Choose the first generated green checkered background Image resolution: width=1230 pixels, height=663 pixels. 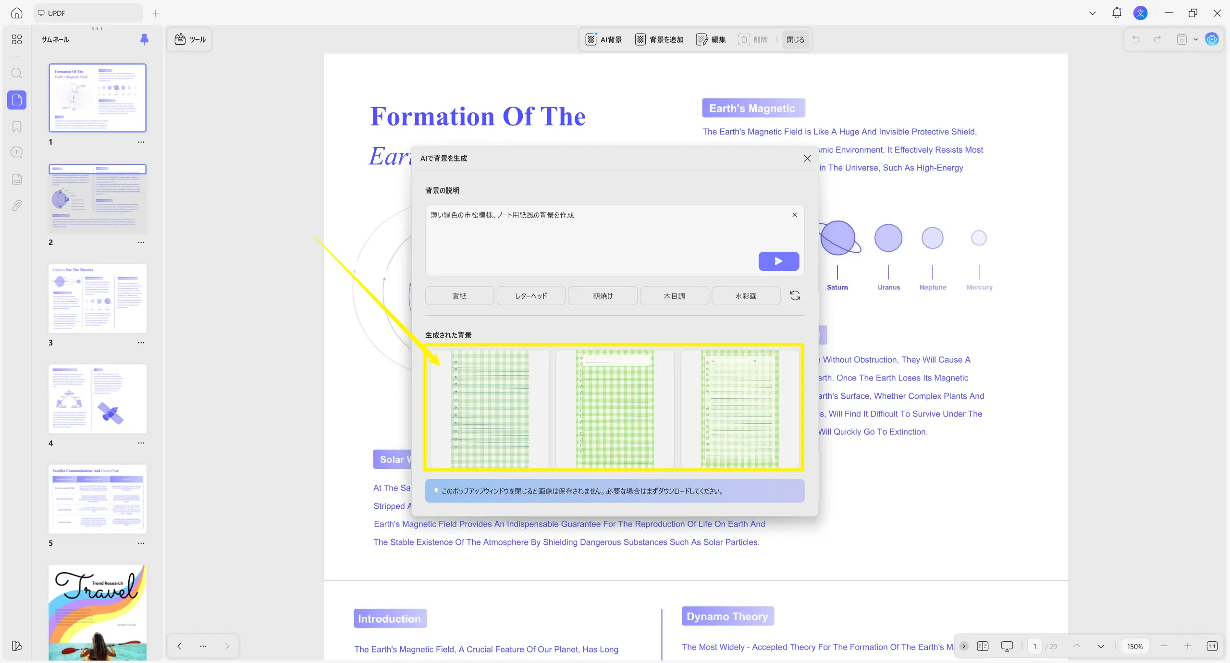point(490,408)
